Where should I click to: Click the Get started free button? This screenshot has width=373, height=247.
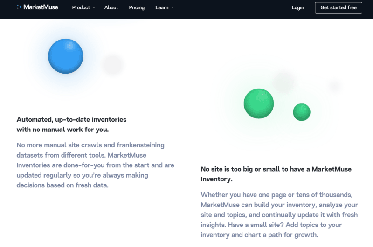coord(338,7)
